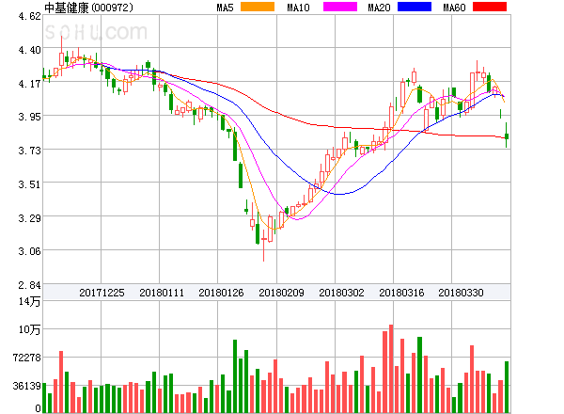Select the 20180330 date label

[461, 293]
